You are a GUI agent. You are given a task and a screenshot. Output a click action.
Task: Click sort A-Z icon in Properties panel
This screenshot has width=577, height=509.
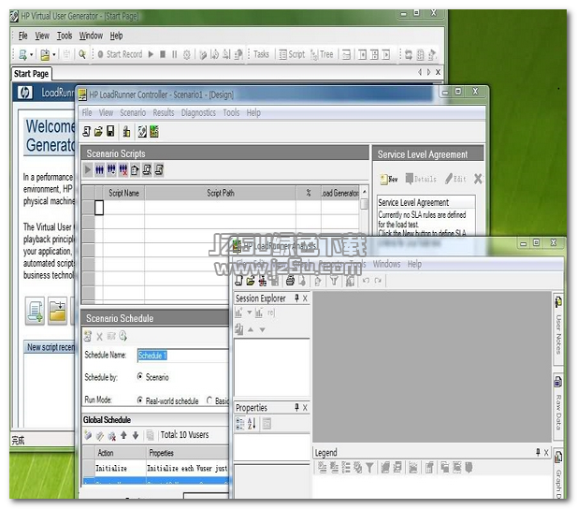pyautogui.click(x=252, y=424)
